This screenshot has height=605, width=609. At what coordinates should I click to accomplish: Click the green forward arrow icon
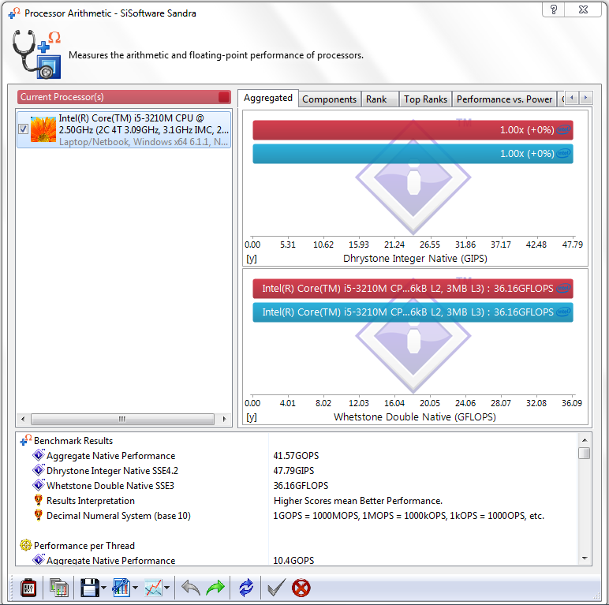215,588
